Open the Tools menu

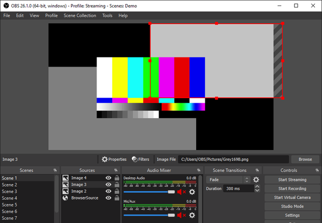pyautogui.click(x=107, y=16)
